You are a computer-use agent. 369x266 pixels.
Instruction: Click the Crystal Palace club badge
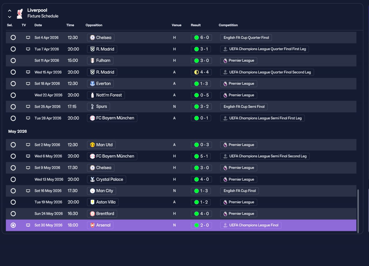coord(92,179)
